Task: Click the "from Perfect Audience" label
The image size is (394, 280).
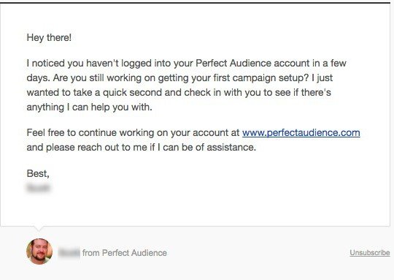Action: pyautogui.click(x=125, y=253)
